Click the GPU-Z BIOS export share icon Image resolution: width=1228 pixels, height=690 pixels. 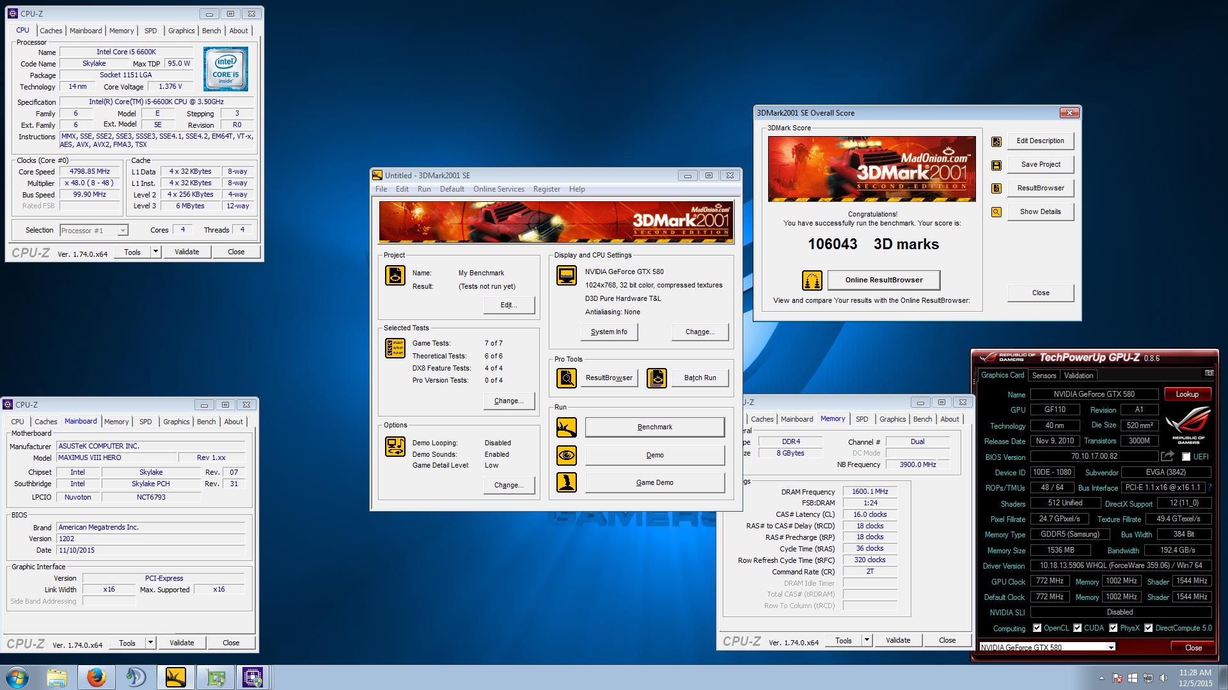tap(1168, 456)
